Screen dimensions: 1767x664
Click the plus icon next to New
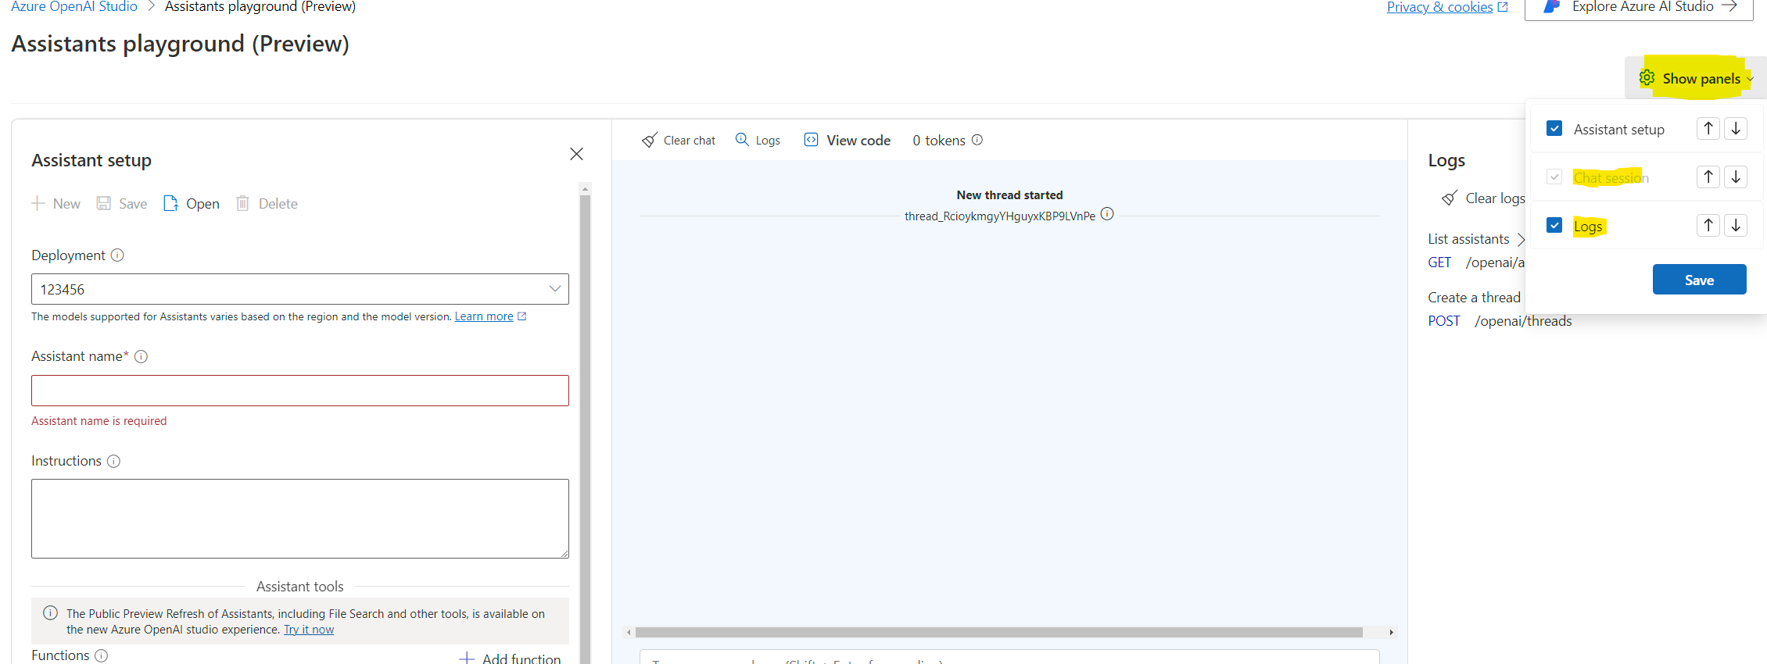tap(38, 204)
